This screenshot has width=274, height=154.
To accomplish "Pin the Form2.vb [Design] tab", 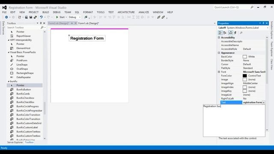I will coord(72,23).
